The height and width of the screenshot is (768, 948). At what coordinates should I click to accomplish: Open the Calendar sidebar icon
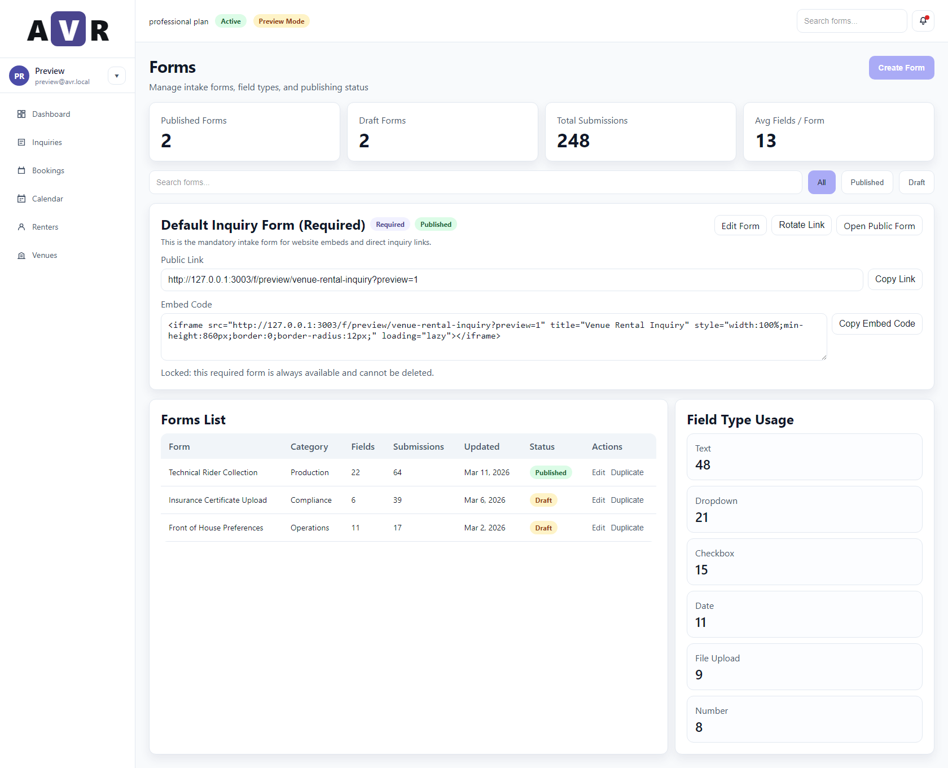coord(21,199)
